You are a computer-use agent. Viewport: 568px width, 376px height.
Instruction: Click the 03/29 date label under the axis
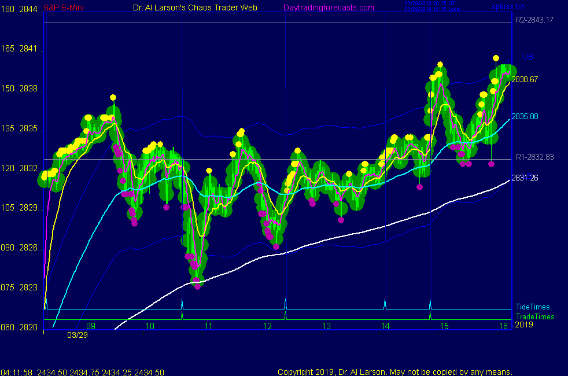pos(78,335)
